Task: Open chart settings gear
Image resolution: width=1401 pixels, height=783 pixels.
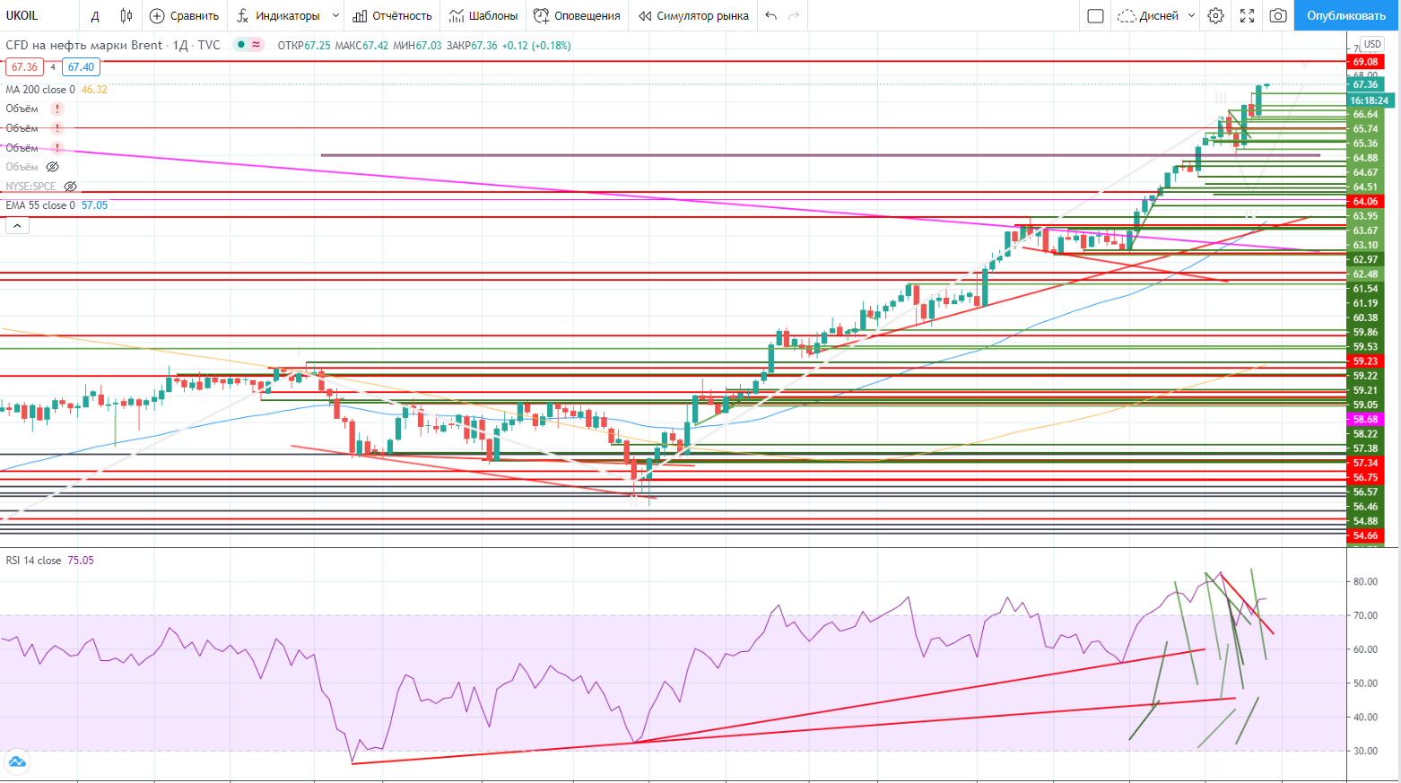Action: point(1215,15)
